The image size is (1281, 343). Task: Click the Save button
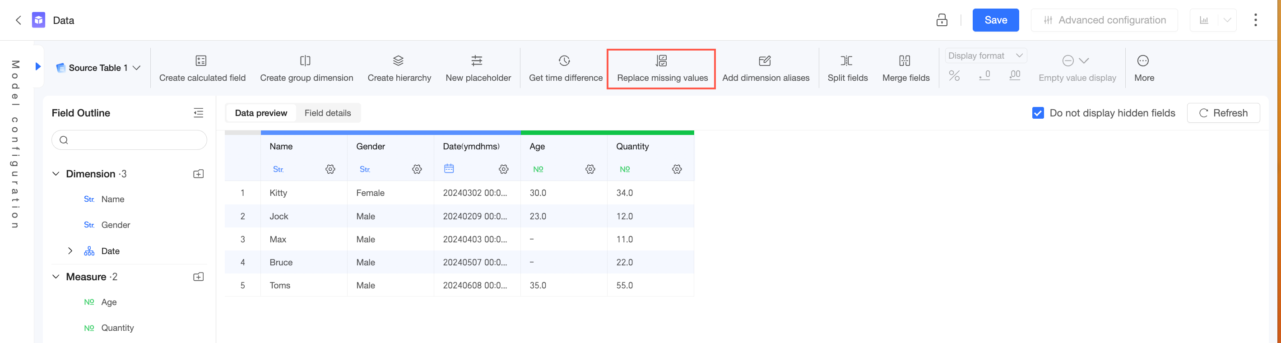click(x=996, y=20)
